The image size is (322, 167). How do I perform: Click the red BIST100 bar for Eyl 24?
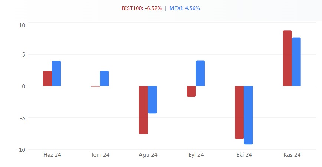click(191, 91)
